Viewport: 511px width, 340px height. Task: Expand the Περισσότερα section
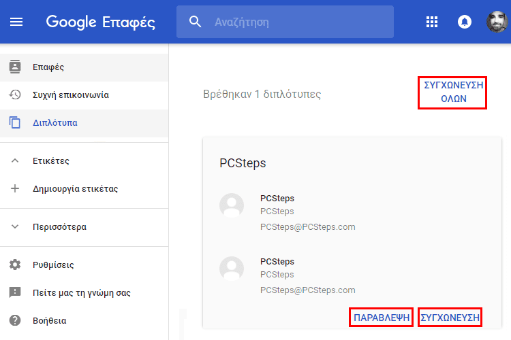click(15, 226)
